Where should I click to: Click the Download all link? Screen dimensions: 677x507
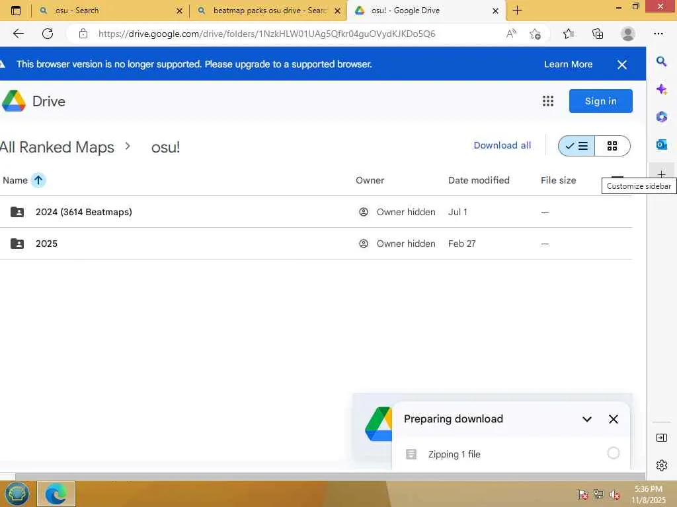502,145
